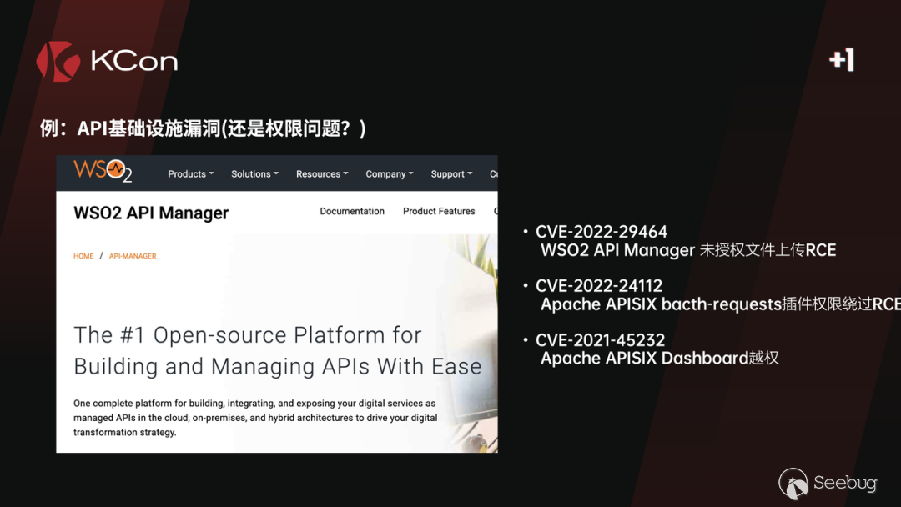Click the Seebug logo

(x=828, y=484)
